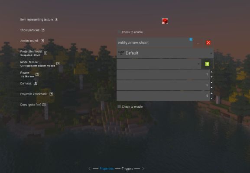250x173 pixels.
Task: Click the red block item texture selector
Action: pyautogui.click(x=165, y=21)
